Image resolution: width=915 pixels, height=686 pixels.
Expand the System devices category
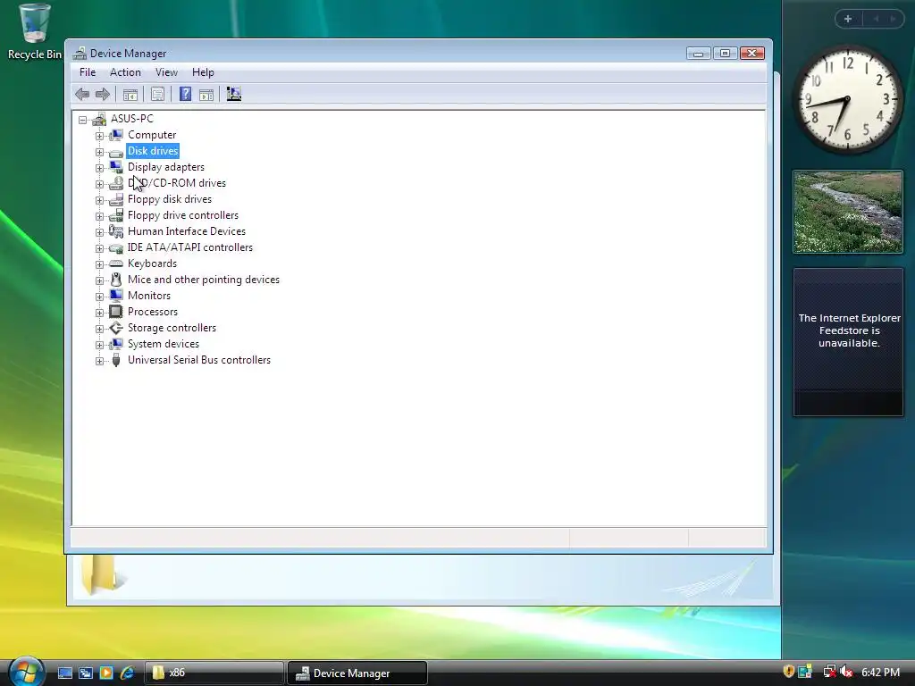coord(100,345)
